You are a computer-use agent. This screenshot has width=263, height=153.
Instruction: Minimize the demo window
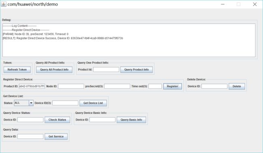coord(223,4)
